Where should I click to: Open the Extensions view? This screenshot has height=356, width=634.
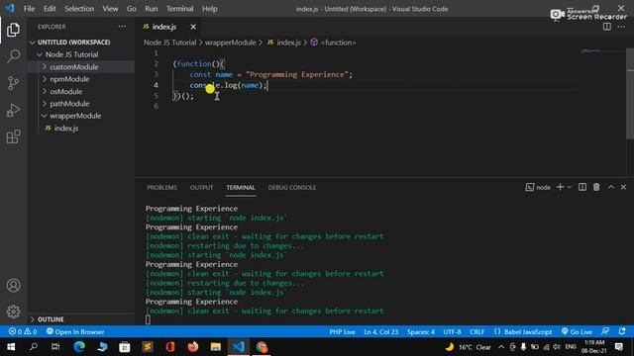coord(13,136)
